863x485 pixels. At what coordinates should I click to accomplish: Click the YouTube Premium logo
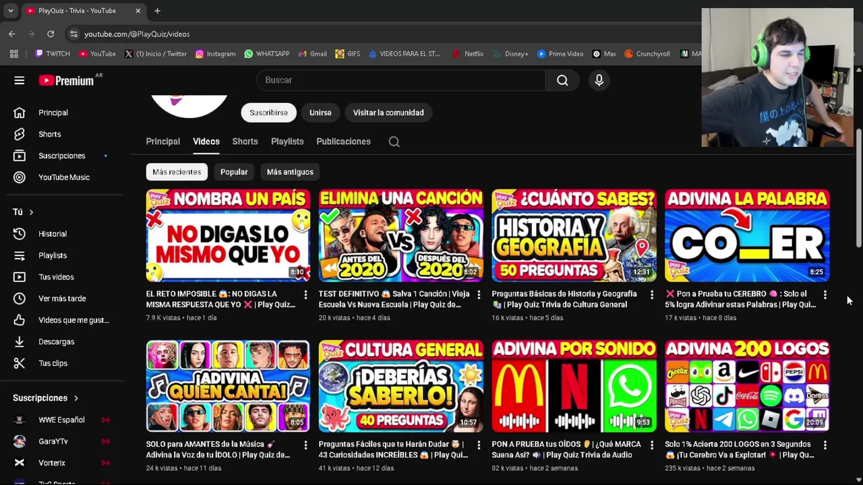67,80
